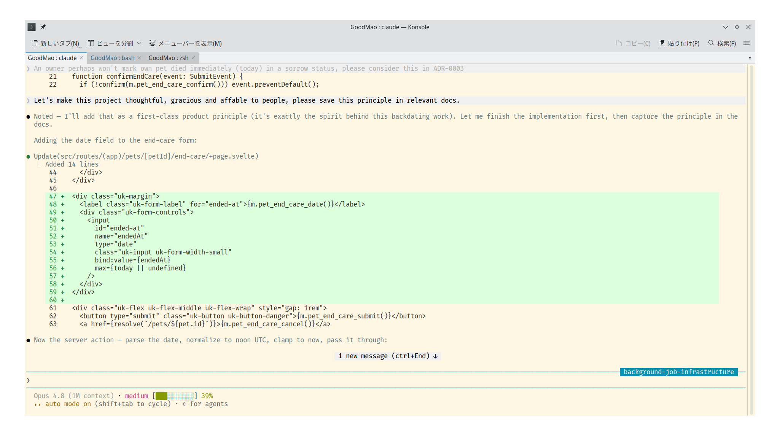This screenshot has width=780, height=445.
Task: Click the medium effort label
Action: pyautogui.click(x=137, y=396)
